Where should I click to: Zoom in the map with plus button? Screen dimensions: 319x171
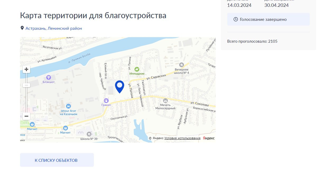point(26,70)
